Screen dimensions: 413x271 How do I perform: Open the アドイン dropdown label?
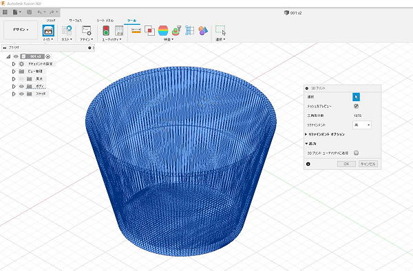pyautogui.click(x=87, y=39)
